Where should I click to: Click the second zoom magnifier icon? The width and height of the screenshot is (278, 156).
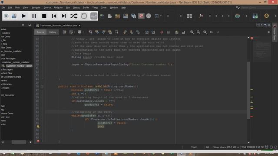pyautogui.click(x=199, y=32)
